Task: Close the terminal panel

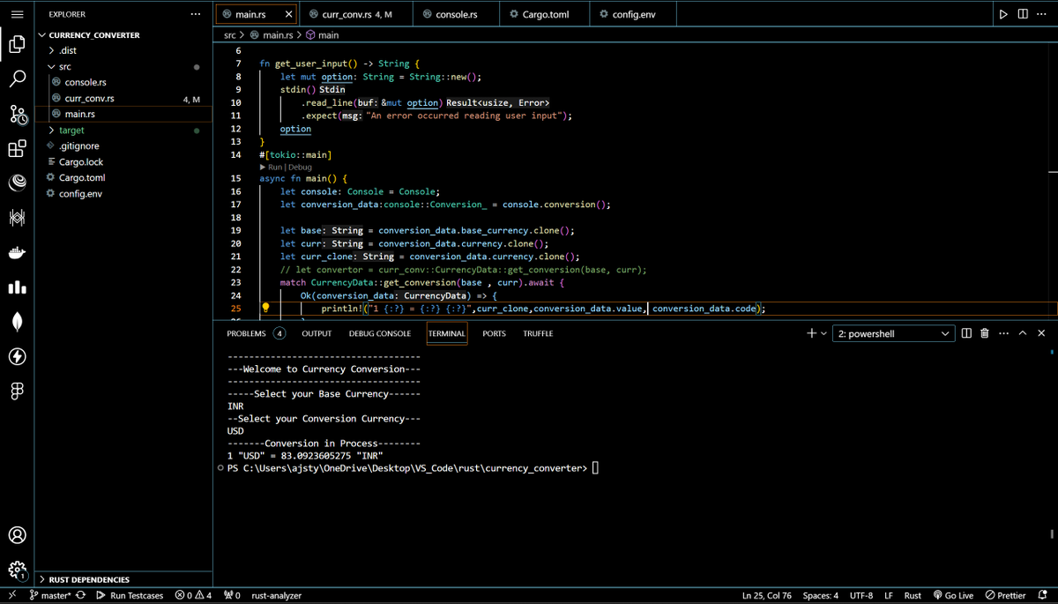Action: click(x=1041, y=333)
